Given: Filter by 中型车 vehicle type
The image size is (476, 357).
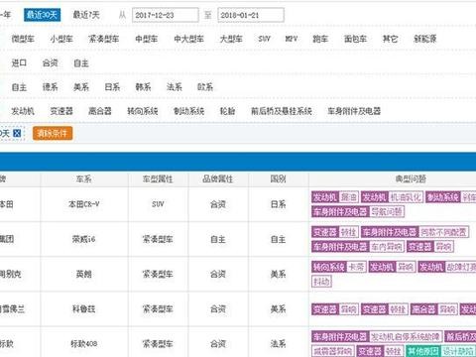Looking at the screenshot, I should pos(147,39).
